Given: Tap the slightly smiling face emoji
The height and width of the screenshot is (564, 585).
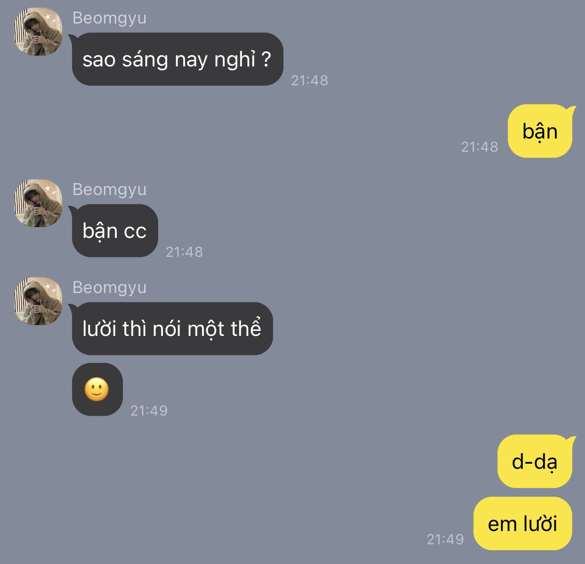Looking at the screenshot, I should tap(97, 390).
